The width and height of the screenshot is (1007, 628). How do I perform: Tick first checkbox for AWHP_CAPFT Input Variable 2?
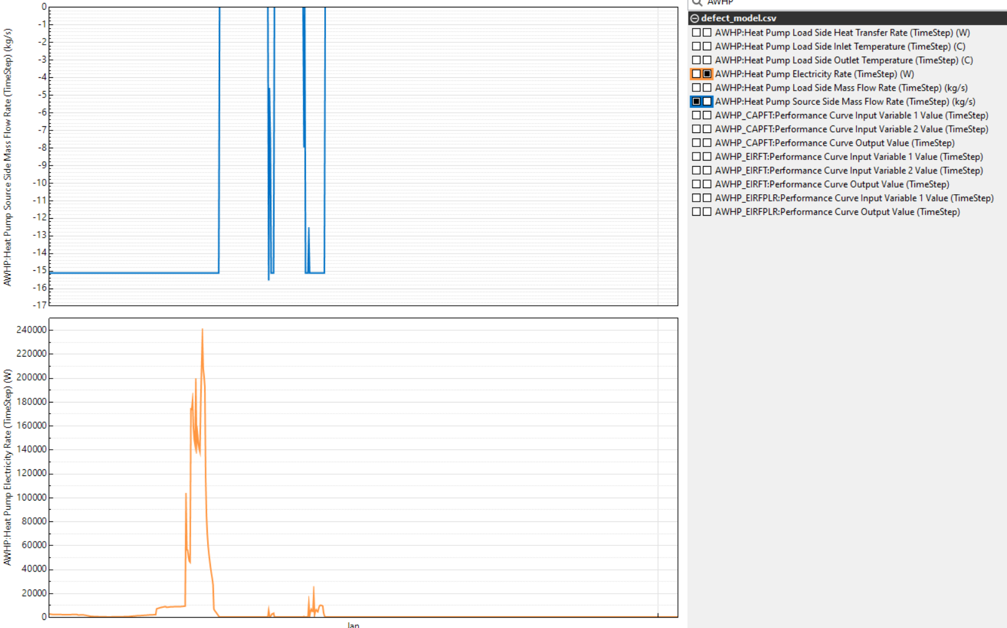click(696, 129)
